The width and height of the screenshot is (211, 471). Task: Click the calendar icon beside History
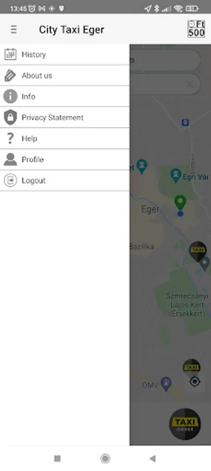point(10,54)
